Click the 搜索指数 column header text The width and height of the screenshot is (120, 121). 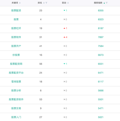click(x=98, y=3)
